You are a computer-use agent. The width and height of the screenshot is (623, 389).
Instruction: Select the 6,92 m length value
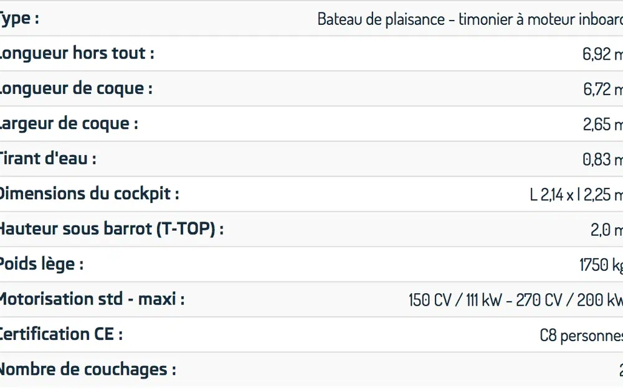(602, 54)
